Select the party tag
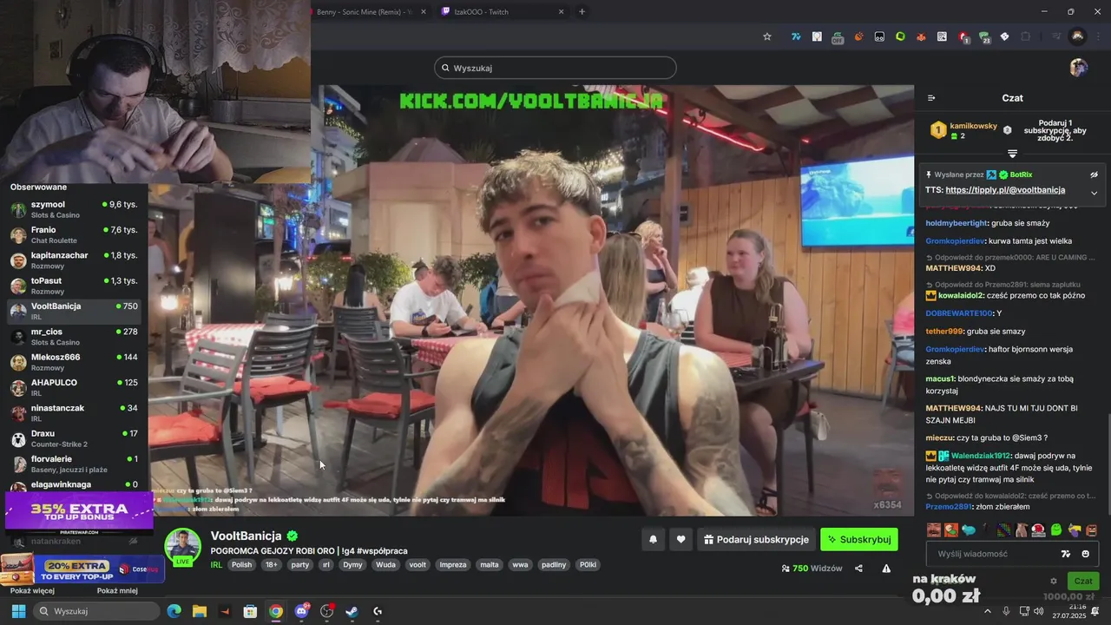Screen dimensions: 1111x625 [x=300, y=565]
